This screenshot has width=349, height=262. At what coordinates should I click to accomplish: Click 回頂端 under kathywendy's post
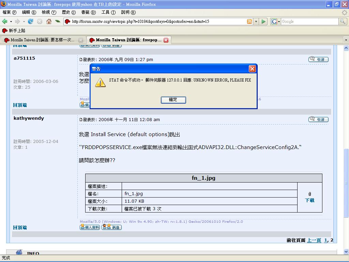[20, 228]
